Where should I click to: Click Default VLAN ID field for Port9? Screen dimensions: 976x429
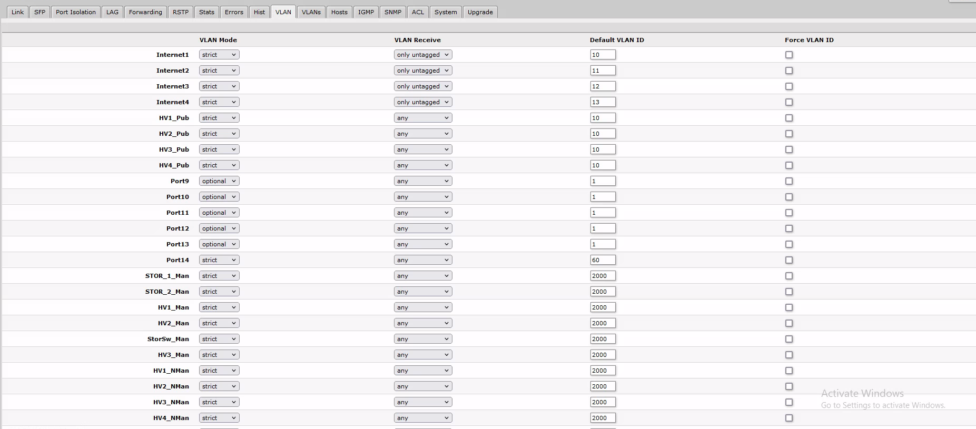603,181
